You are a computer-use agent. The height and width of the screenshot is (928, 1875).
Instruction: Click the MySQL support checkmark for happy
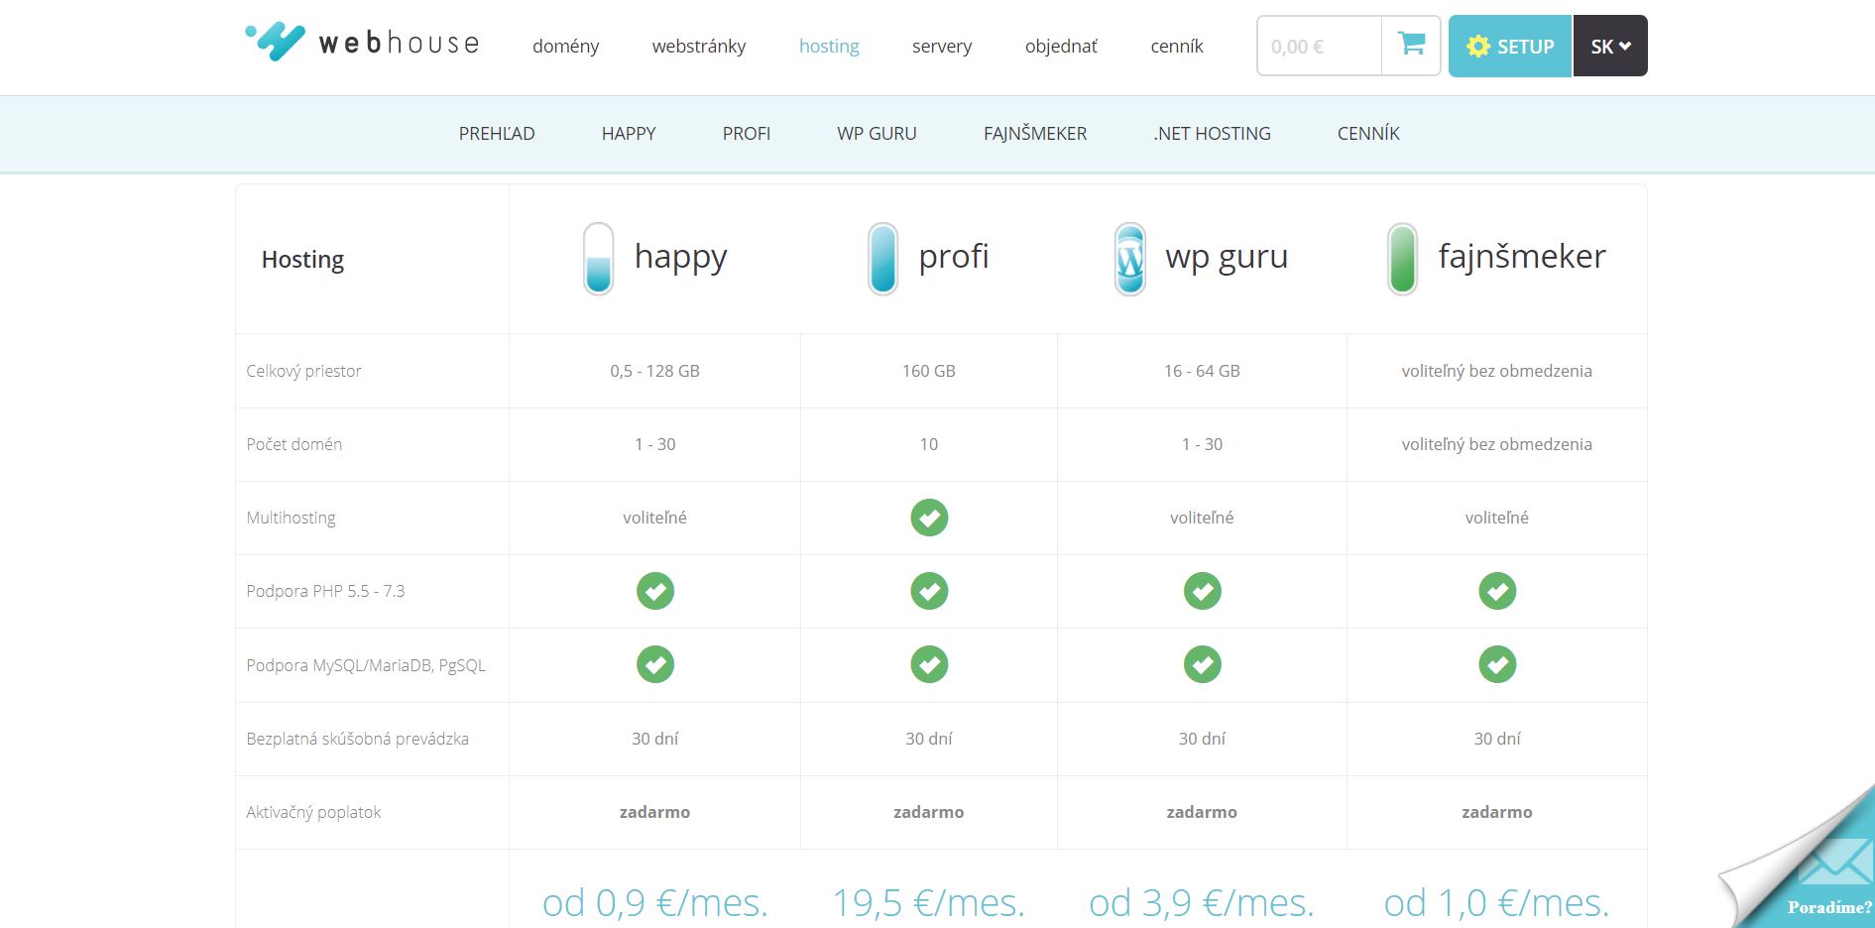pyautogui.click(x=655, y=664)
